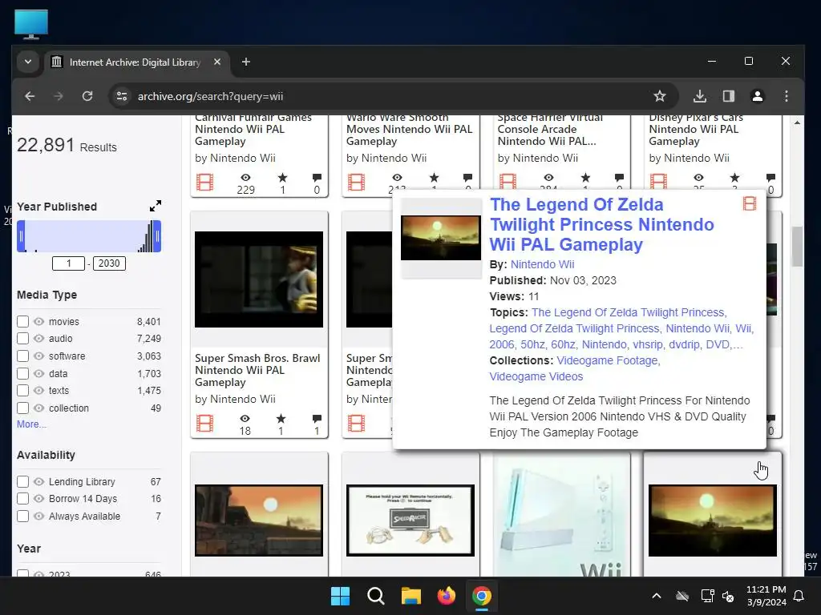Hide data results with eye icon
821x615 pixels.
(x=38, y=373)
